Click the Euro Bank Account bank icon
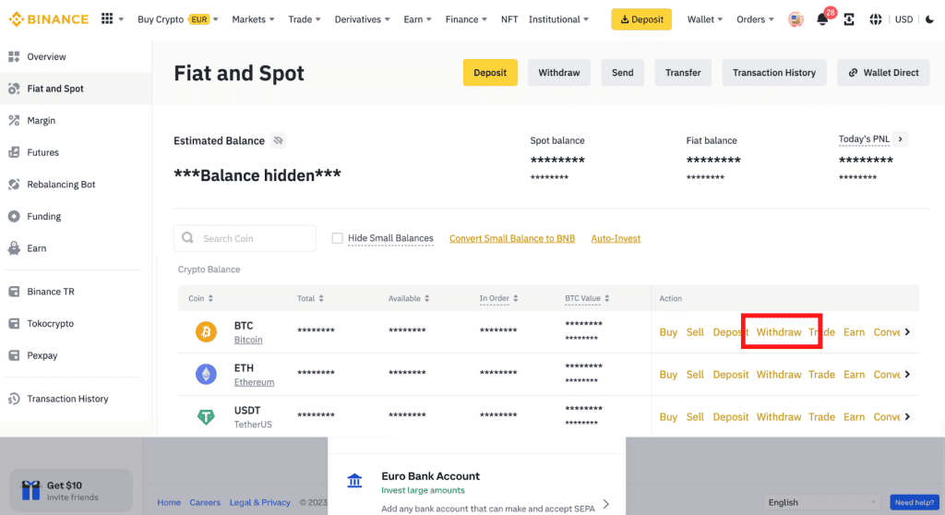The width and height of the screenshot is (945, 515). pyautogui.click(x=354, y=481)
